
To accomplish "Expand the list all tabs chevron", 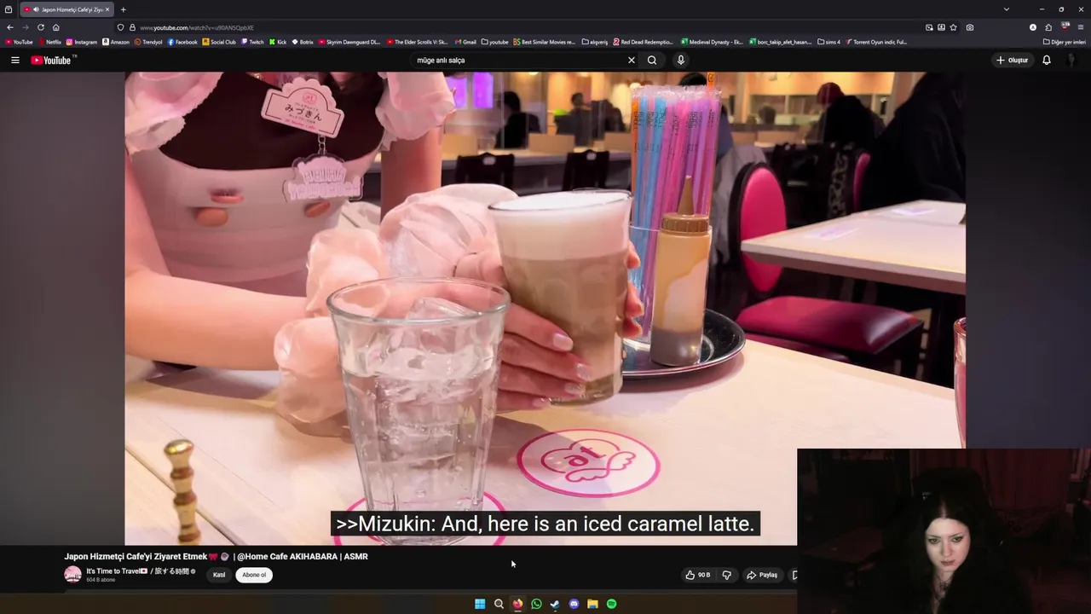I will click(x=1006, y=9).
